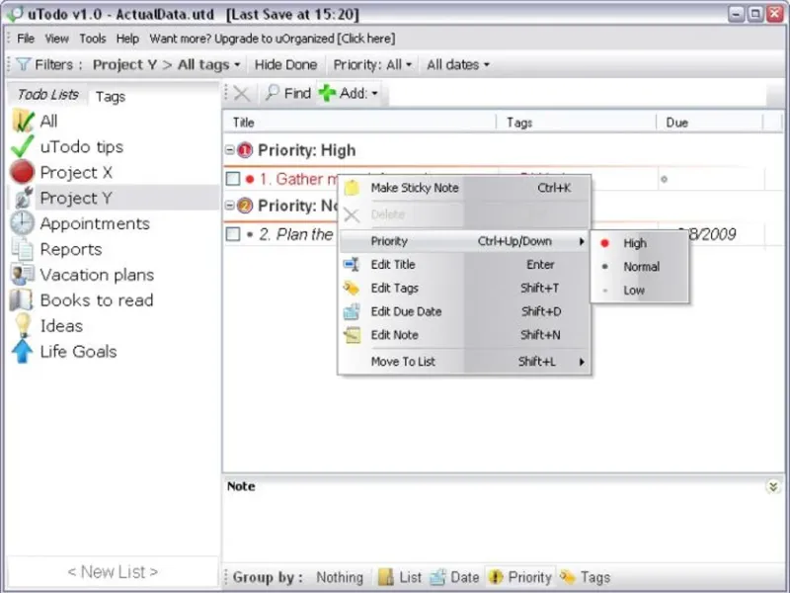Check the 'Gather' task checkbox
Viewport: 790px width, 593px height.
click(233, 179)
